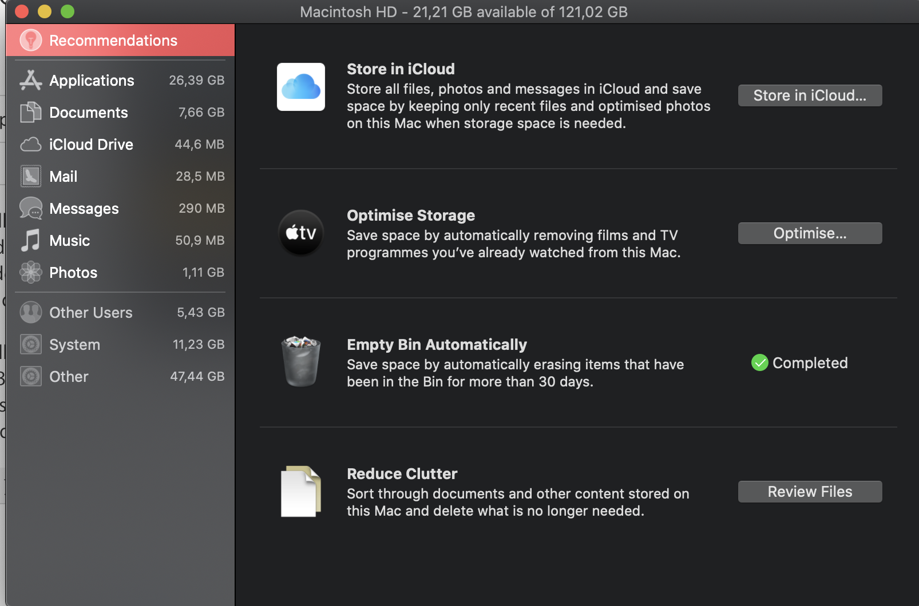Click the yellow minimize window button

click(45, 11)
